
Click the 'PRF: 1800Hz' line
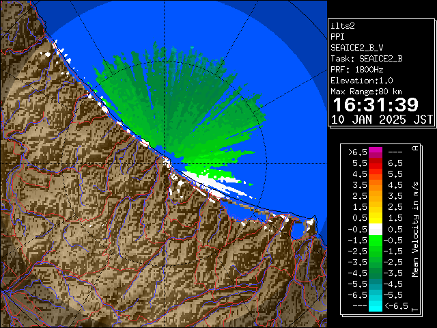pos(357,70)
